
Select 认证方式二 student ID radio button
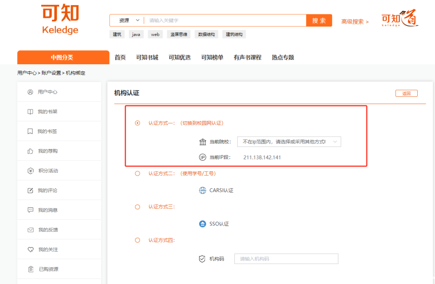pyautogui.click(x=137, y=174)
